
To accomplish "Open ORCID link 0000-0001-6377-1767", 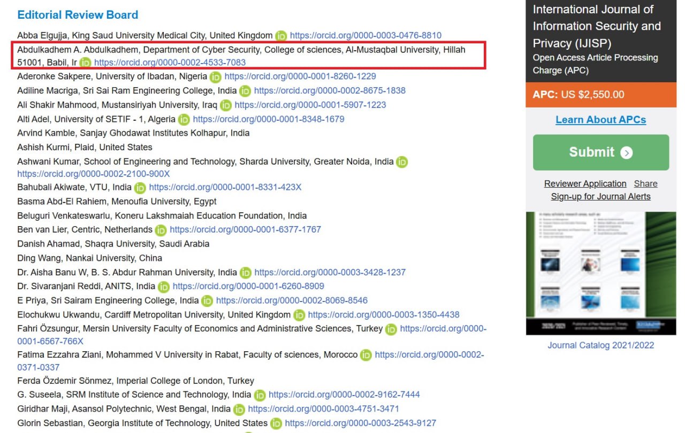I will [x=245, y=229].
